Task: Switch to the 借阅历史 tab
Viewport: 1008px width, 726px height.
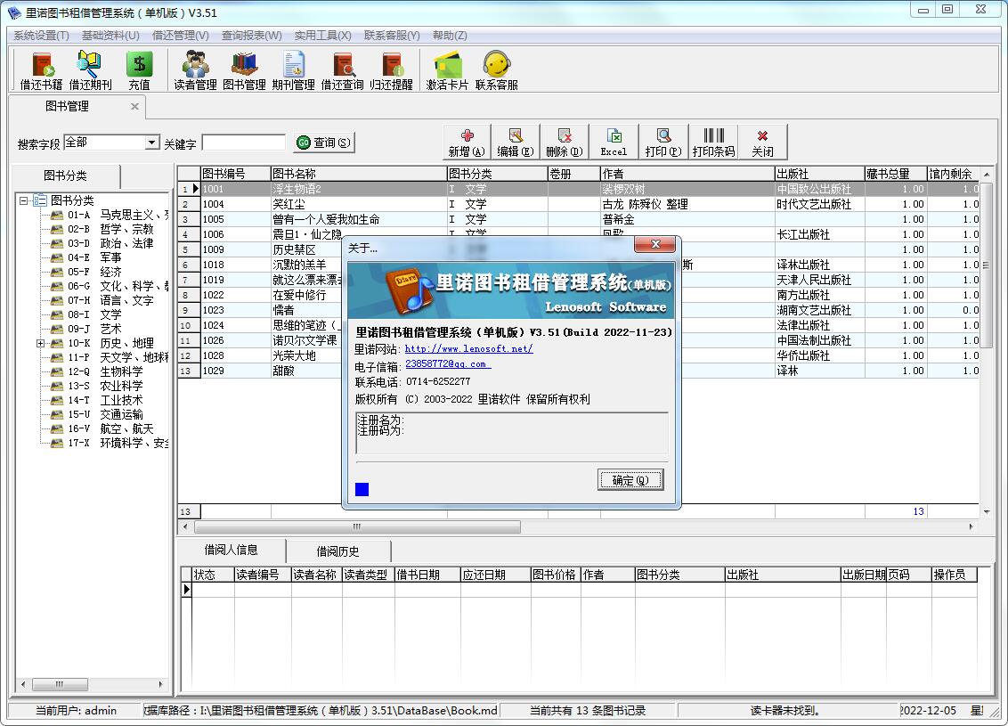Action: point(337,551)
